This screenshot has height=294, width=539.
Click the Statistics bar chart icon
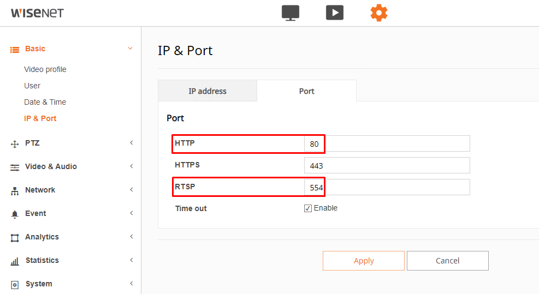point(15,261)
